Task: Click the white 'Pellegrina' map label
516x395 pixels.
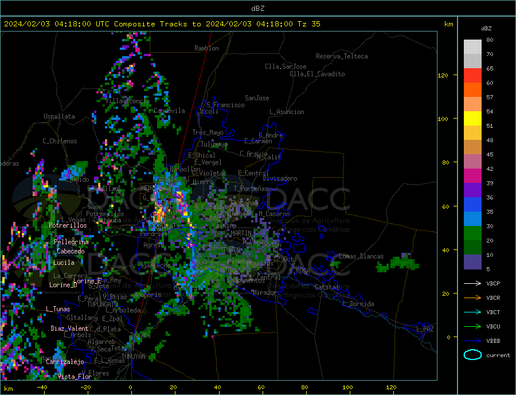Action: click(71, 242)
